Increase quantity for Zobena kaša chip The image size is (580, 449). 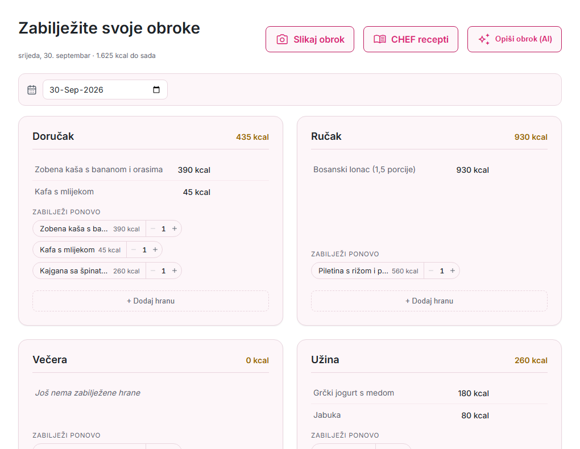point(175,228)
